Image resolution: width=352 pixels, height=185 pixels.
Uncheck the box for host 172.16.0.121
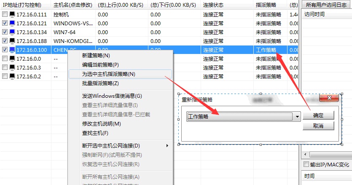5,23
